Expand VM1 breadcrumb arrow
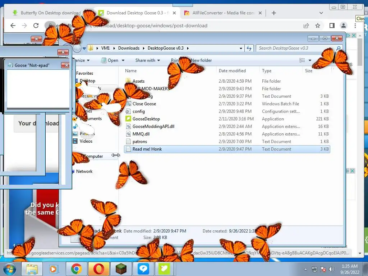Viewport: 368px width, 276px height. pos(114,49)
